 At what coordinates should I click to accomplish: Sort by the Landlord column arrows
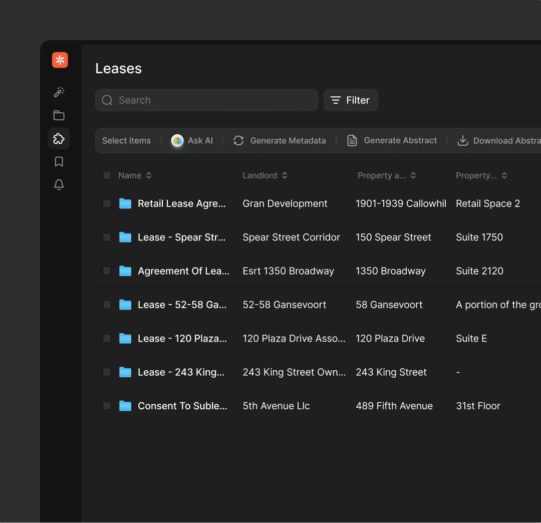click(x=285, y=175)
